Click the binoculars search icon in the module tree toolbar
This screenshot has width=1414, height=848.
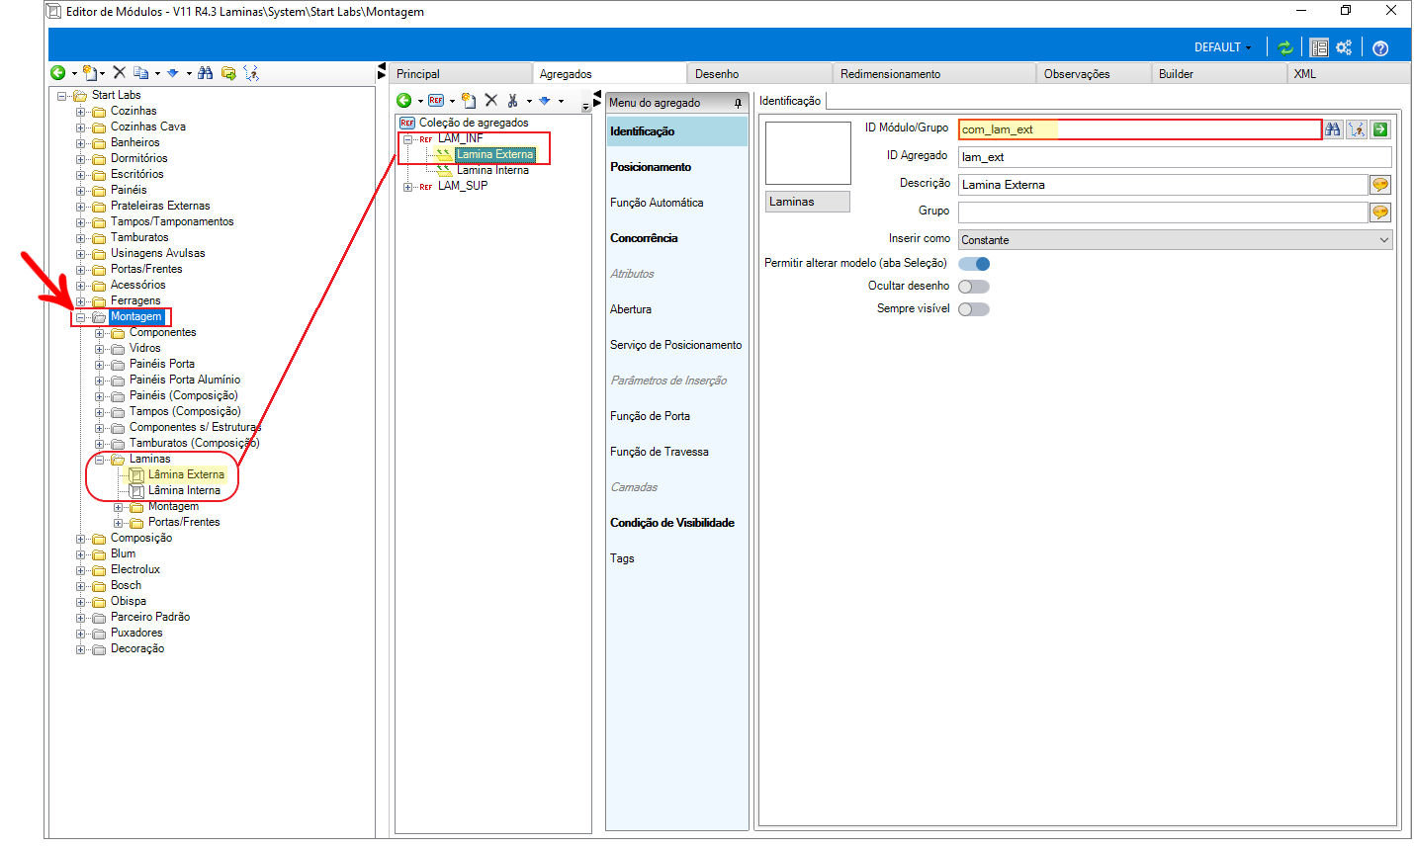point(205,73)
